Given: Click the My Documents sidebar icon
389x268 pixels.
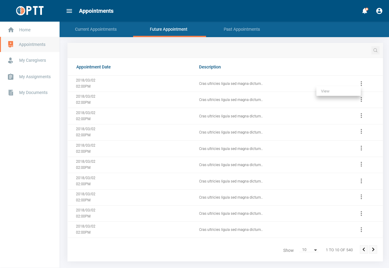Looking at the screenshot, I should [x=11, y=93].
